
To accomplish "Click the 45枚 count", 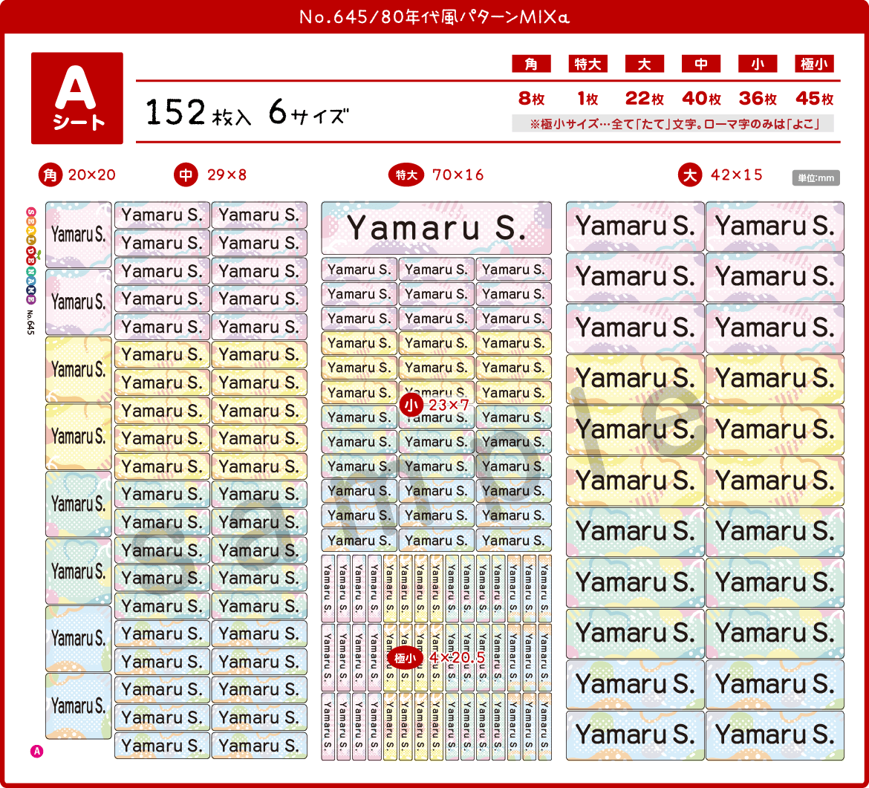I will (813, 99).
